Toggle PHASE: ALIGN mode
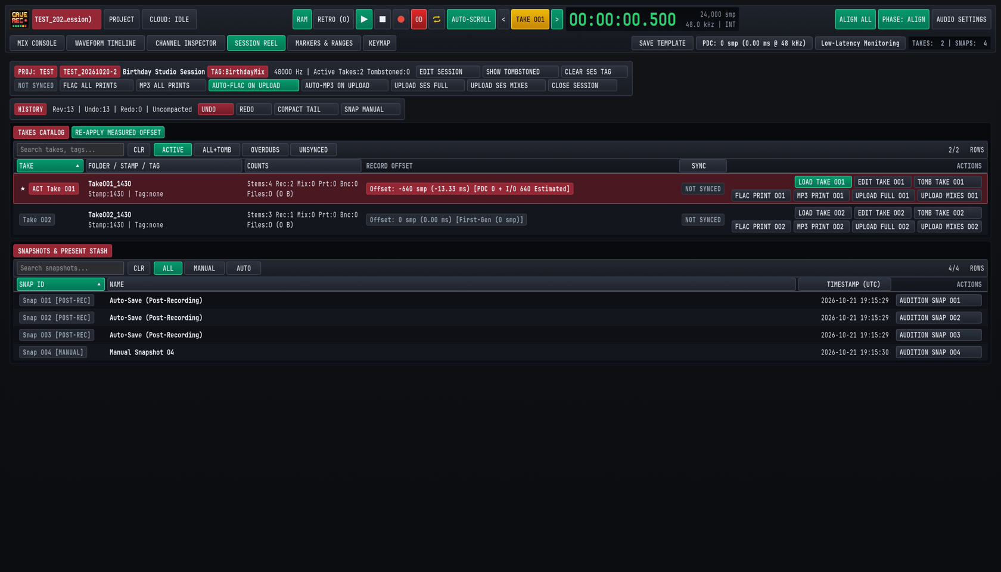This screenshot has width=1001, height=572. [904, 19]
